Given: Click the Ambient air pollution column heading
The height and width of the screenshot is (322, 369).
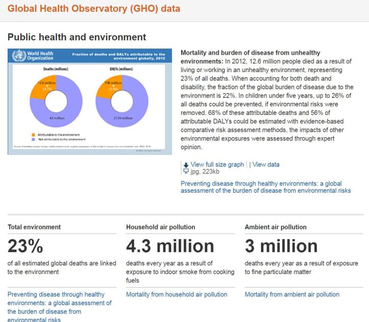Looking at the screenshot, I should (276, 227).
